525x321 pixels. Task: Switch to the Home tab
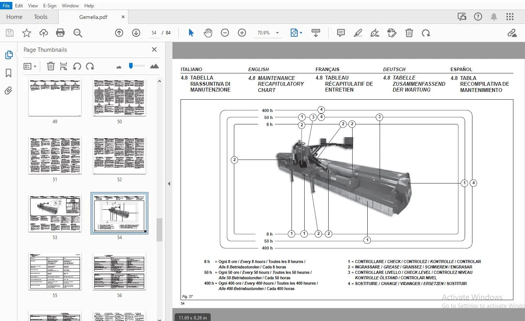tap(14, 17)
